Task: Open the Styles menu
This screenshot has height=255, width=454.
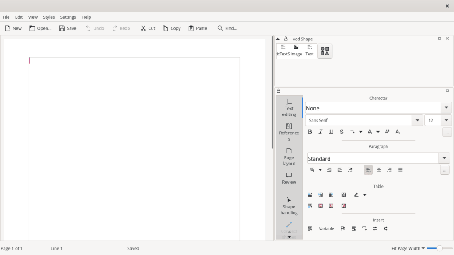Action: tap(49, 17)
